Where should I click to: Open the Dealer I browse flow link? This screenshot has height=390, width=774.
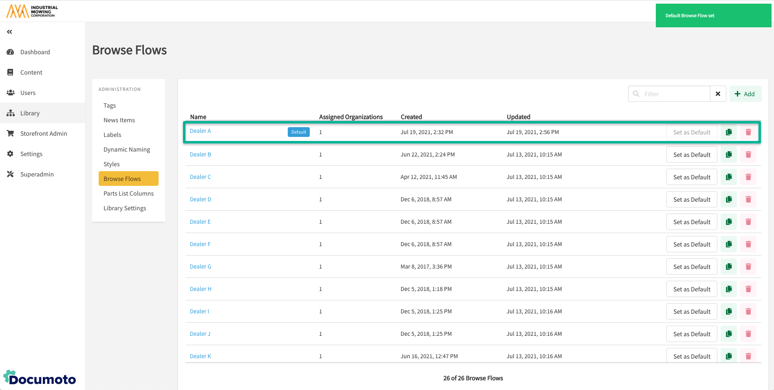(x=199, y=311)
